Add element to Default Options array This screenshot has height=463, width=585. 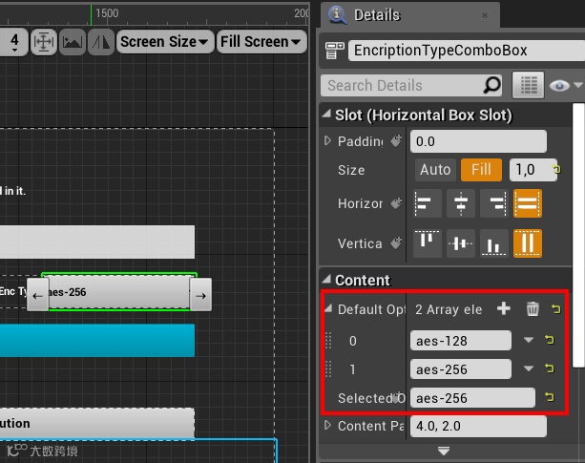[503, 309]
